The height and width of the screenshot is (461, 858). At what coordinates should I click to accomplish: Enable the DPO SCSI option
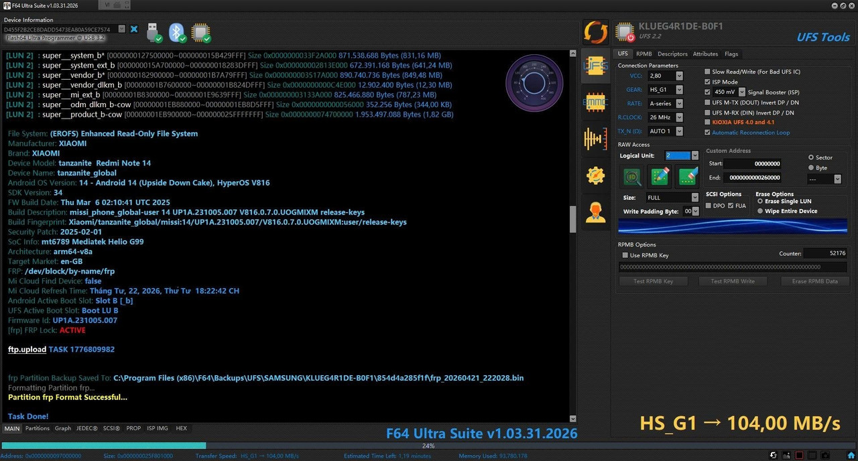click(x=709, y=206)
